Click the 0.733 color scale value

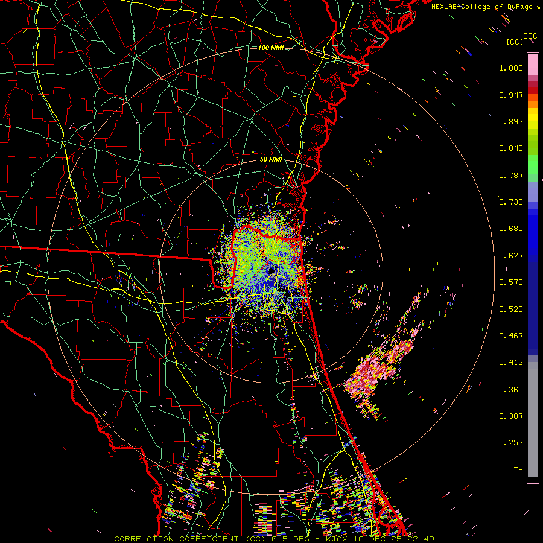tap(511, 202)
